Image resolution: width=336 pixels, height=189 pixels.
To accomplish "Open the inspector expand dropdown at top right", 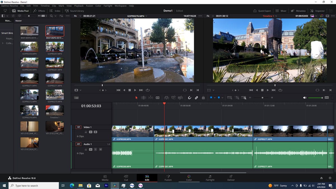I will coord(331,11).
